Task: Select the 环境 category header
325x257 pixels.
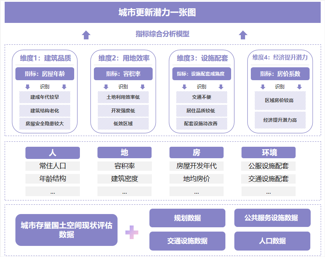Action: click(x=268, y=153)
